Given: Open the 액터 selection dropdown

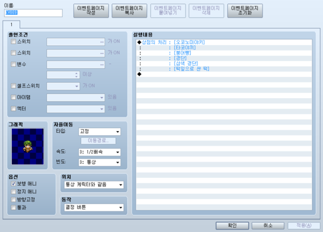Looking at the screenshot, I should click(x=76, y=109).
